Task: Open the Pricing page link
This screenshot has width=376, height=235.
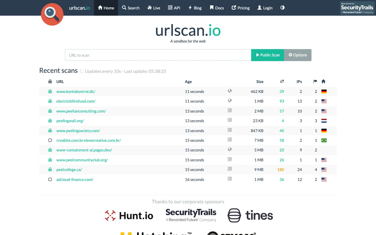Action: click(240, 8)
